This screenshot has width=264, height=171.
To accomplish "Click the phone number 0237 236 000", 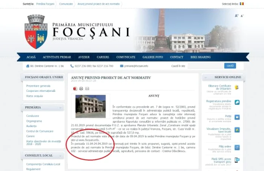I will click(x=83, y=66).
